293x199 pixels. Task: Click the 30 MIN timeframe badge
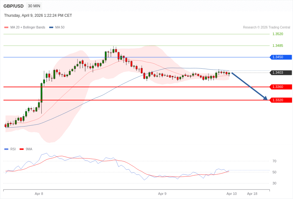pos(34,6)
